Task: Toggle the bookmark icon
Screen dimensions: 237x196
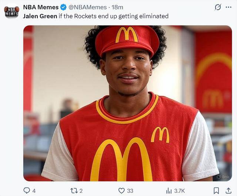Action: click(216, 191)
